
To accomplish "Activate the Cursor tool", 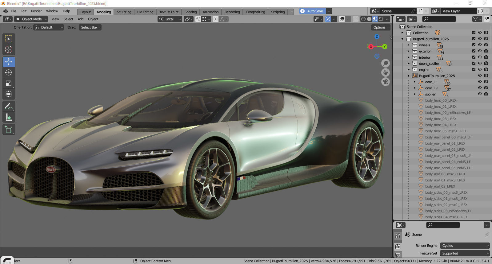I will pyautogui.click(x=9, y=49).
